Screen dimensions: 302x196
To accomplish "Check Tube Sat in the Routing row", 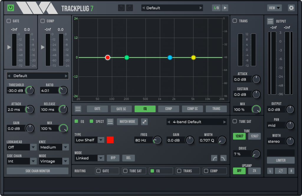I will 125,171.
